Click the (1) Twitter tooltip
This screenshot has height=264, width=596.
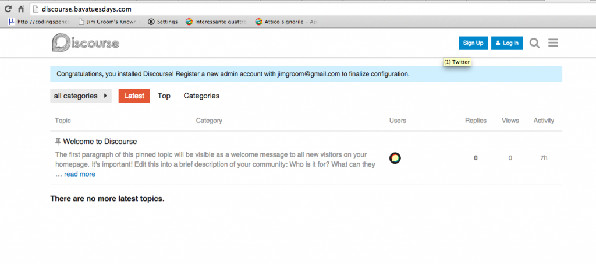457,62
